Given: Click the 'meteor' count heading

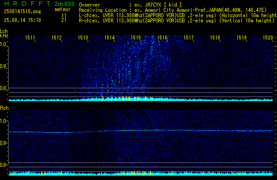Looking at the screenshot, I should click(x=63, y=9).
